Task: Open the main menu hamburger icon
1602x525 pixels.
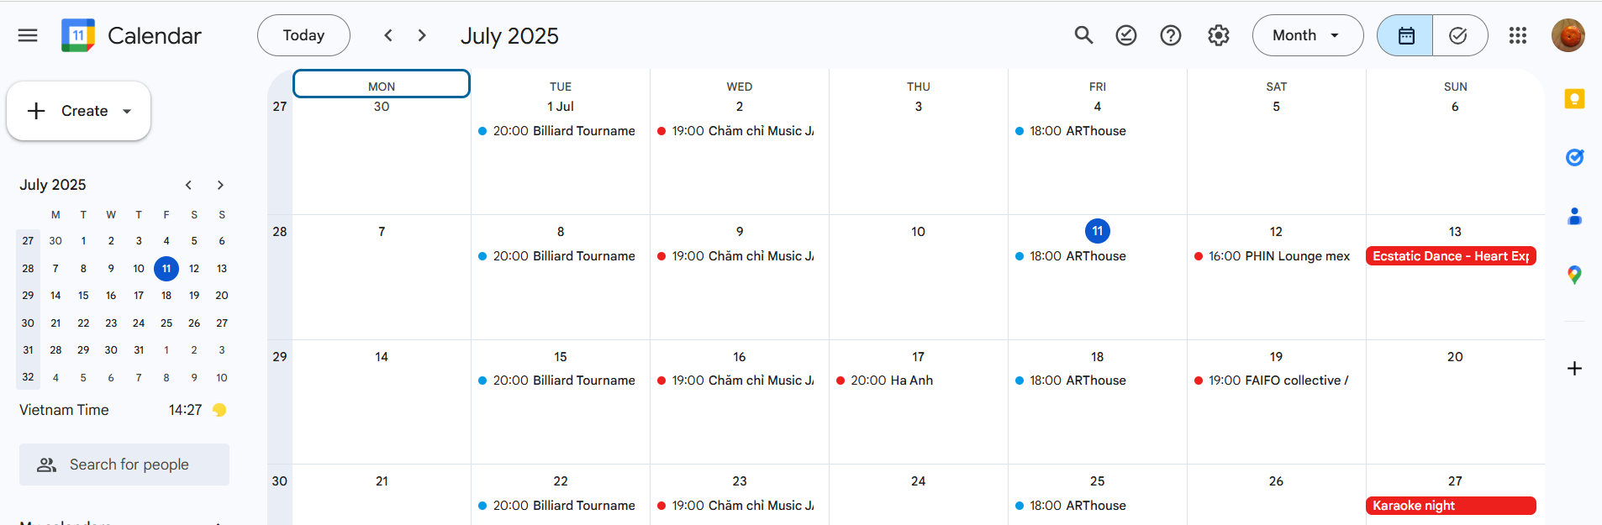Action: click(x=28, y=35)
